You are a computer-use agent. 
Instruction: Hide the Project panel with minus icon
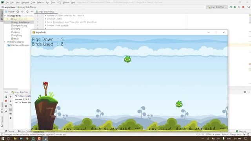click(x=32, y=12)
